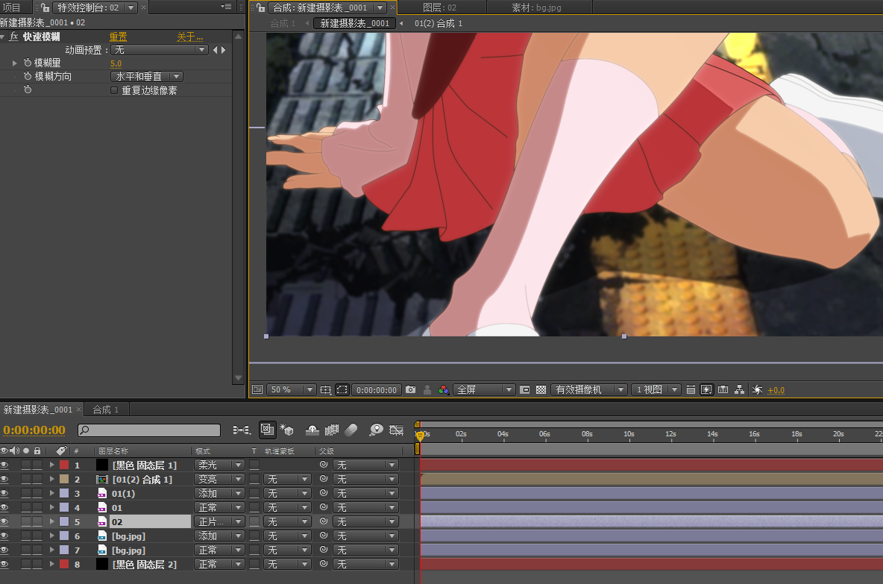Switch to the 项目 panel tab
Screen dimensions: 883x584
click(12, 7)
